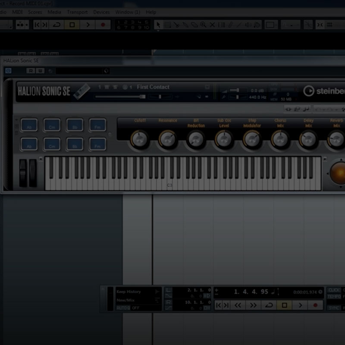
Task: Click the Sub Osc Level knob
Action: coord(224,139)
